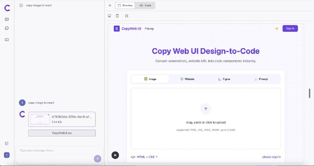This screenshot has width=314, height=166.
Task: Click the CopyWeb UI logo in preview
Action: 117,28
